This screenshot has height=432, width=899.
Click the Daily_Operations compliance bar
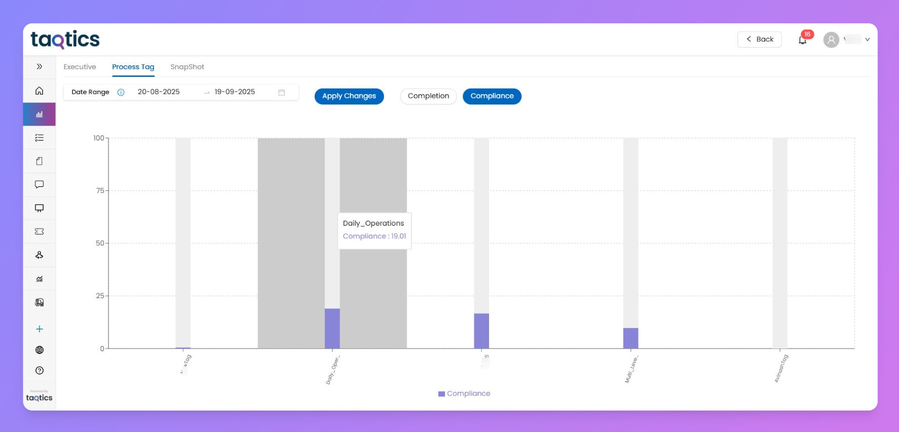coord(332,329)
